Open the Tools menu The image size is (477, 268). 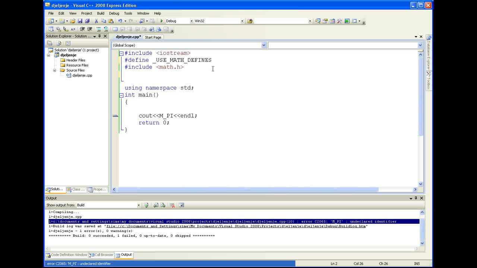point(128,13)
